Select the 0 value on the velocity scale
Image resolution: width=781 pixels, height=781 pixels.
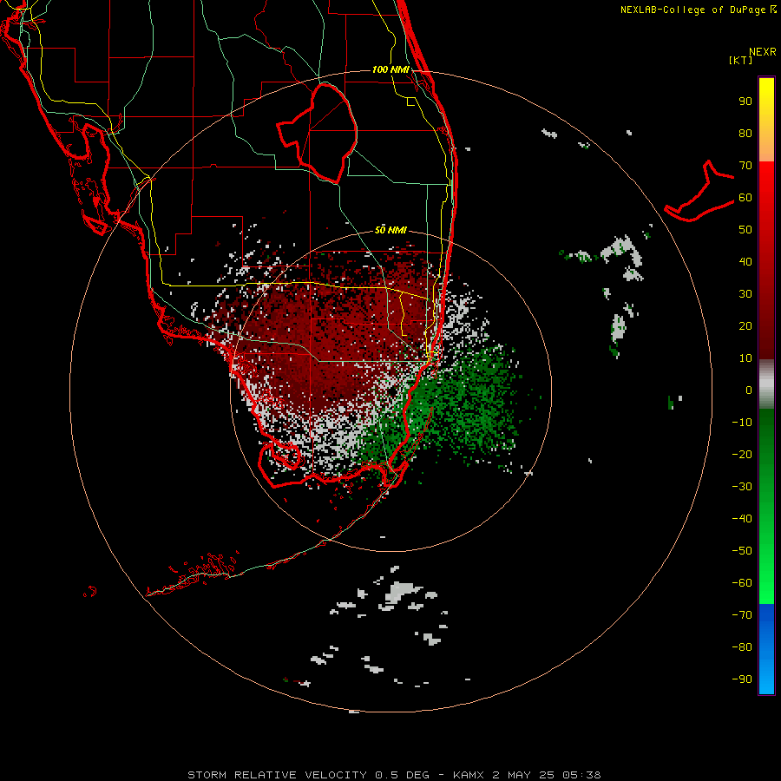tap(749, 390)
